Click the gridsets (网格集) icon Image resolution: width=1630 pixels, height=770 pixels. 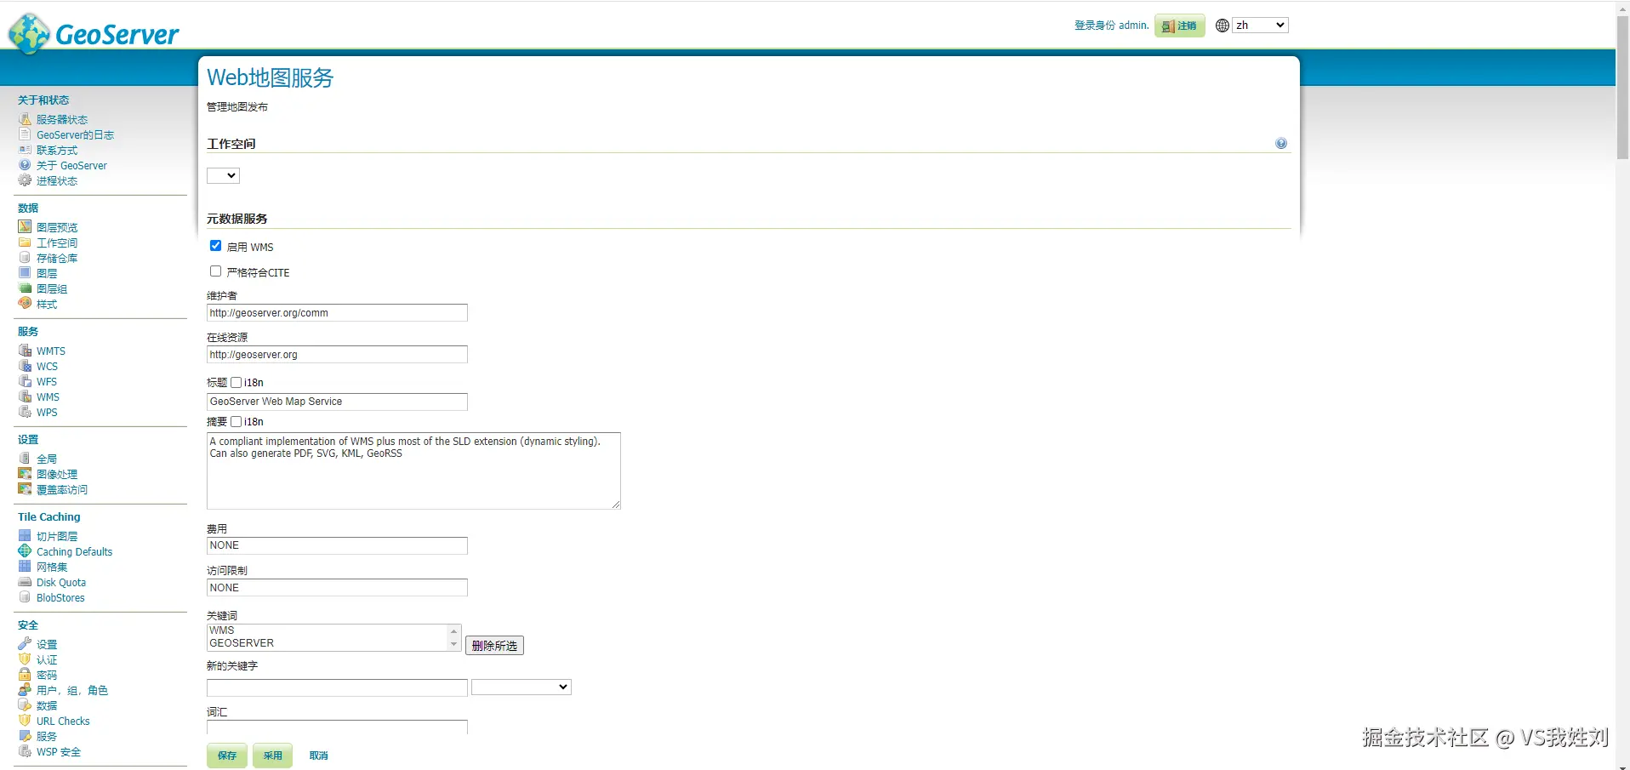click(25, 567)
